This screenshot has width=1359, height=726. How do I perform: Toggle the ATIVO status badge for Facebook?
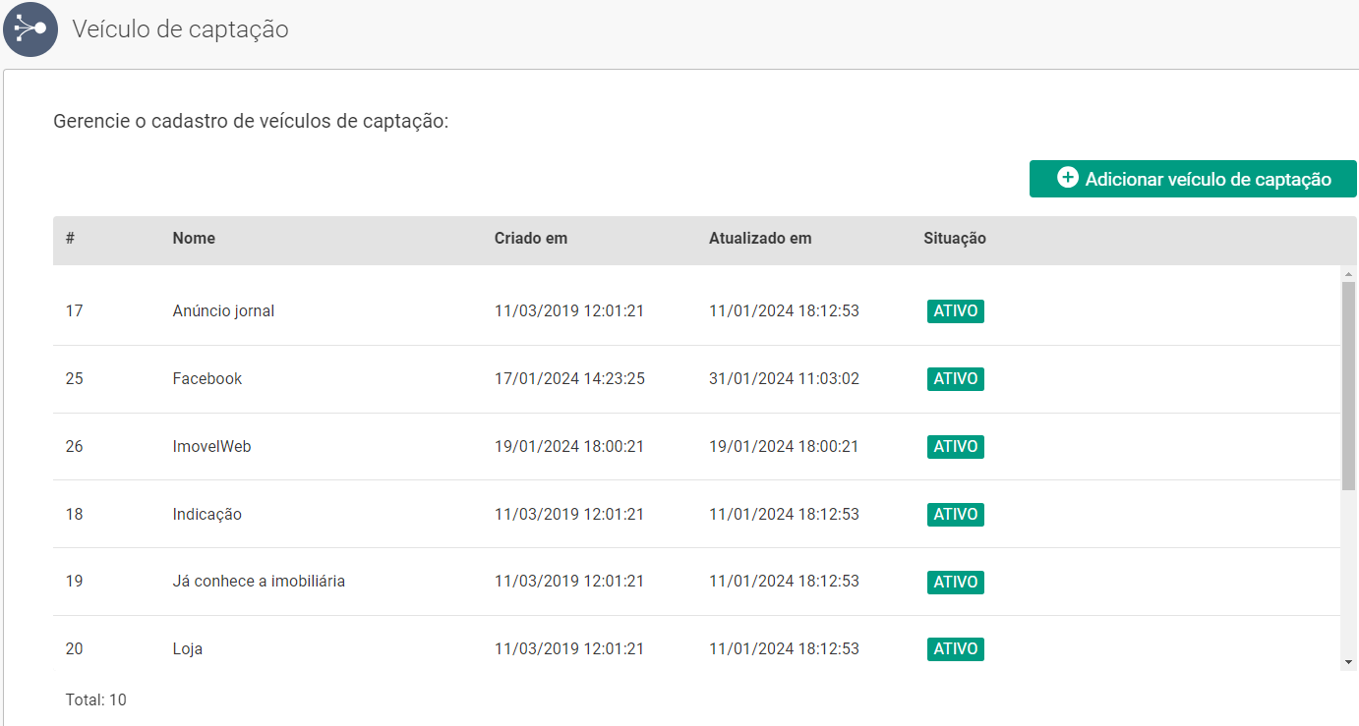coord(955,379)
